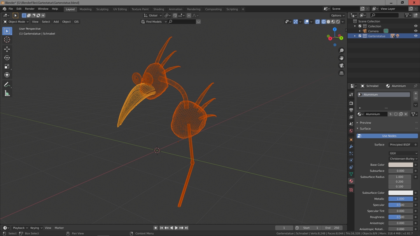Screen dimensions: 420x236
Task: Open the GGX distribution dropdown
Action: [403, 153]
